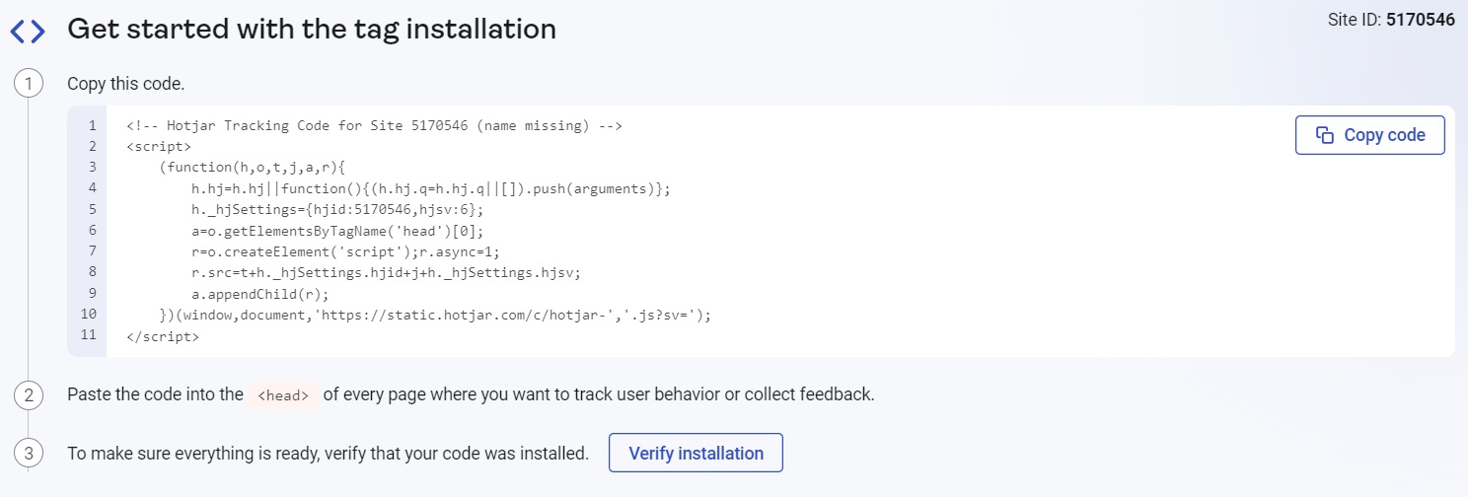The height and width of the screenshot is (497, 1468).
Task: Click the closing </script> tag line
Action: pos(163,337)
